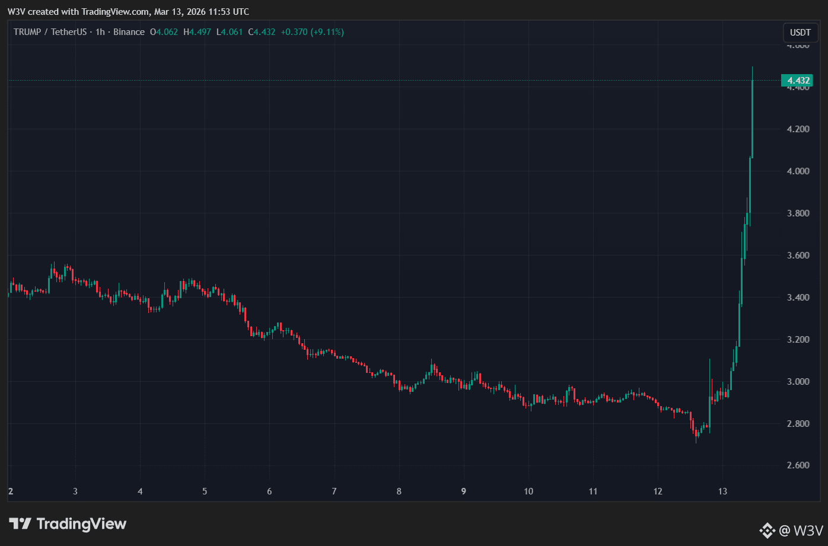The image size is (828, 546).
Task: Click date label 13 on time axis
Action: click(x=722, y=491)
